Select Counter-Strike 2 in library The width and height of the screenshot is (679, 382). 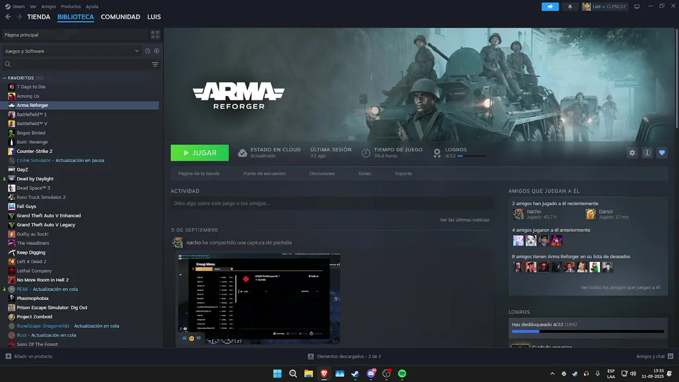coord(34,151)
